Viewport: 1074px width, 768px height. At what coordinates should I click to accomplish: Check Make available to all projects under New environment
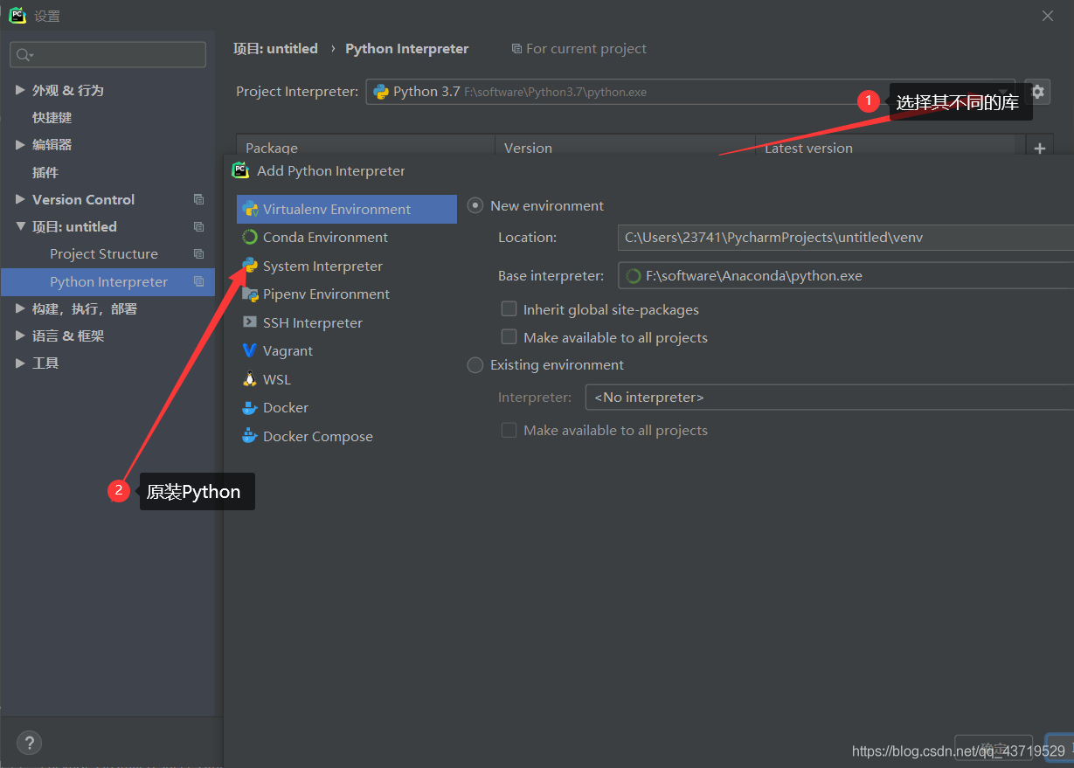509,337
